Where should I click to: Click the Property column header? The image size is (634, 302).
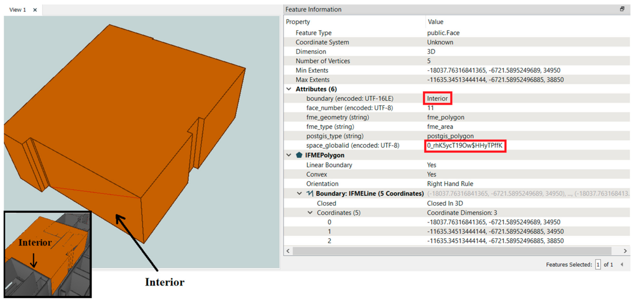[298, 22]
